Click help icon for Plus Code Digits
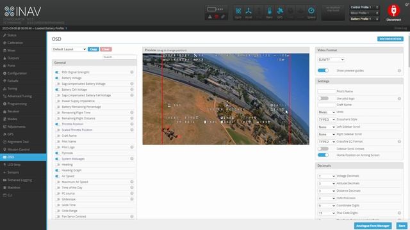The height and width of the screenshot is (230, 410). click(399, 213)
